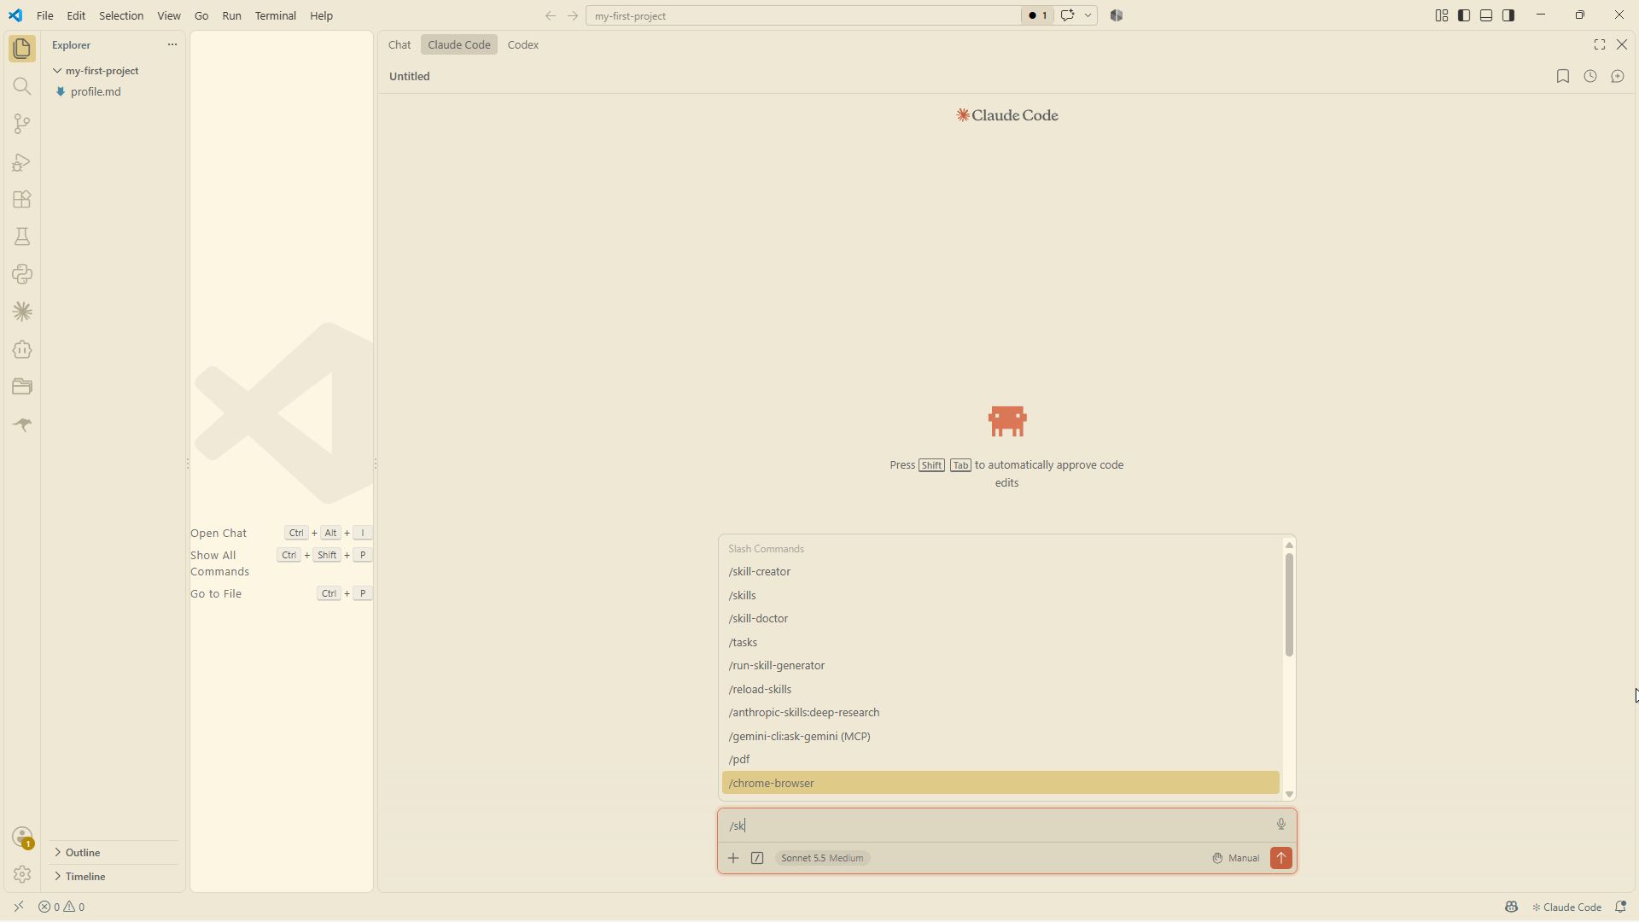Screen dimensions: 1639x922
Task: Open Accounts icon with notification badge
Action: pyautogui.click(x=22, y=837)
